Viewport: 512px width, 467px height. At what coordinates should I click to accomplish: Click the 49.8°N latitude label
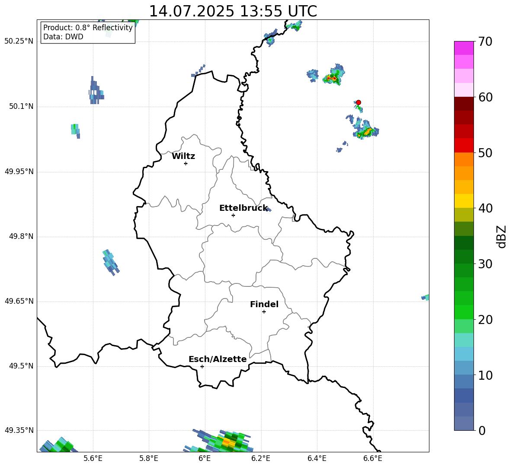pos(21,236)
